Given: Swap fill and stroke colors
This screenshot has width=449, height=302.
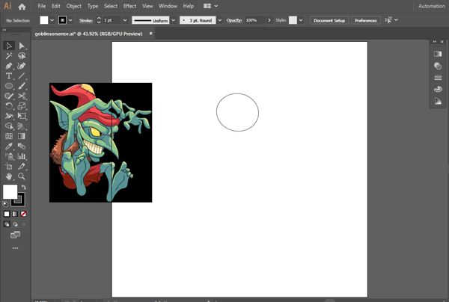Looking at the screenshot, I should [x=24, y=187].
